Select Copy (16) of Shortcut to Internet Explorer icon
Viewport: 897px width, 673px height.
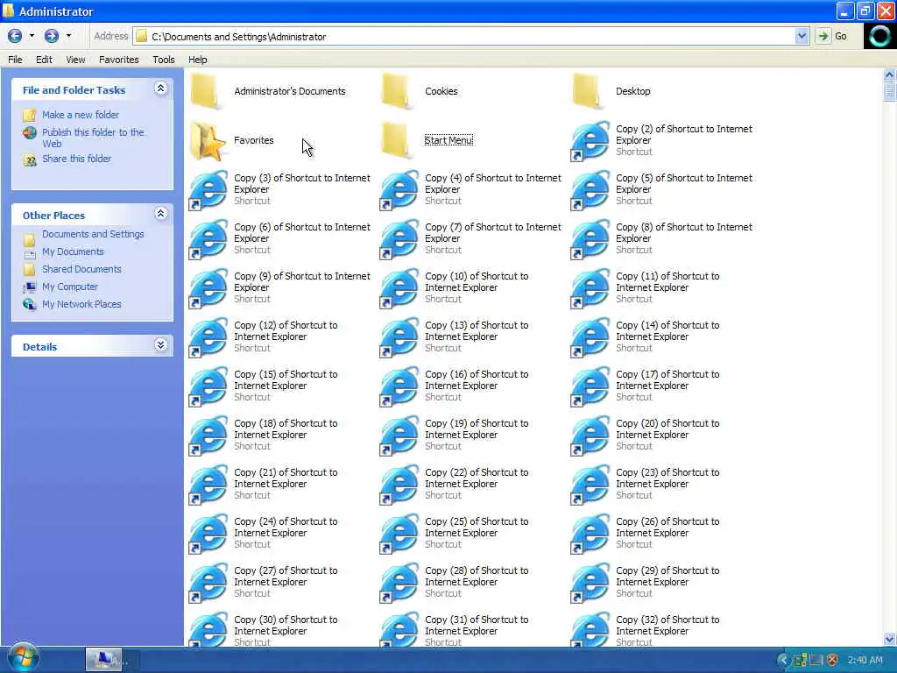coord(399,386)
